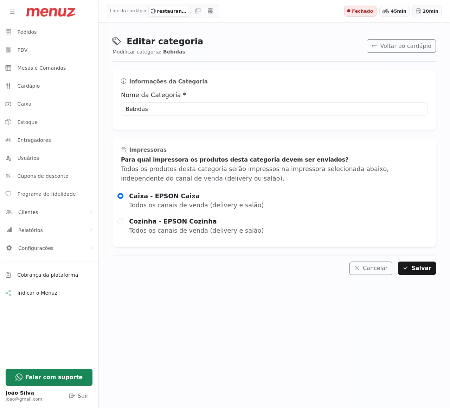Click the Caixa cash icon
The height and width of the screenshot is (408, 450).
click(8, 104)
